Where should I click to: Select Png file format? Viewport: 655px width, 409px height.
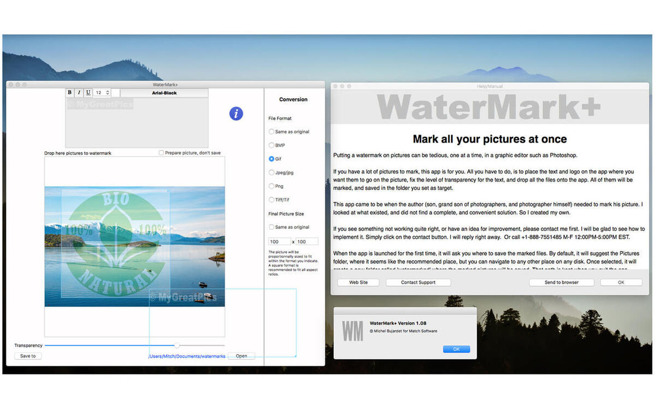(272, 186)
